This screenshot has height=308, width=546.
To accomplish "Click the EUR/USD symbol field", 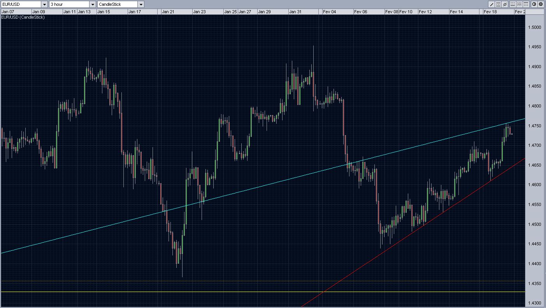I will (21, 4).
